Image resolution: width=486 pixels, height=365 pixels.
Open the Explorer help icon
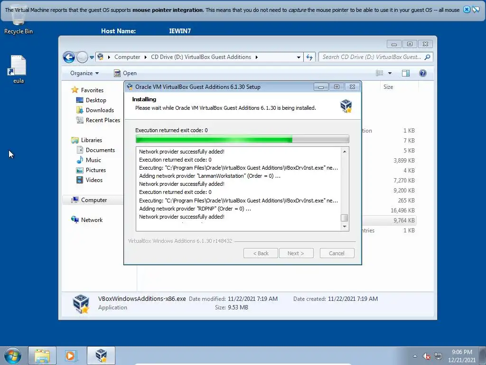pyautogui.click(x=423, y=73)
